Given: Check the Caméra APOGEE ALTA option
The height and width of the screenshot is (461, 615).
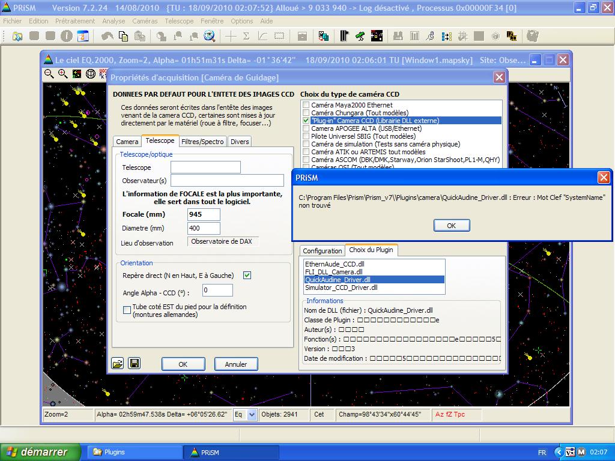Looking at the screenshot, I should (x=306, y=128).
